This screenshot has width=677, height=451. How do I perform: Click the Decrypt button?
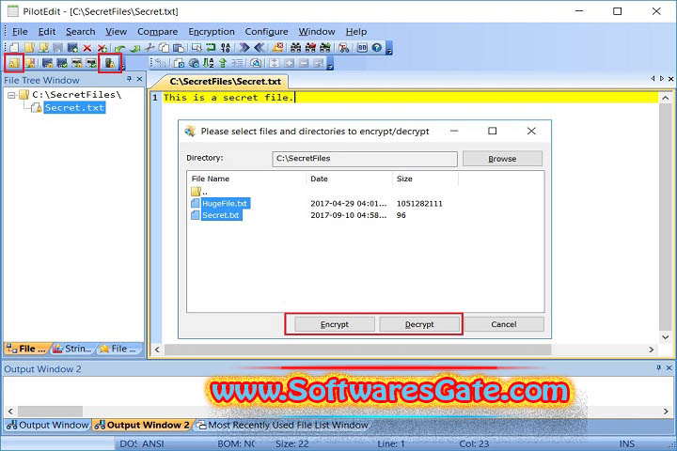(419, 324)
